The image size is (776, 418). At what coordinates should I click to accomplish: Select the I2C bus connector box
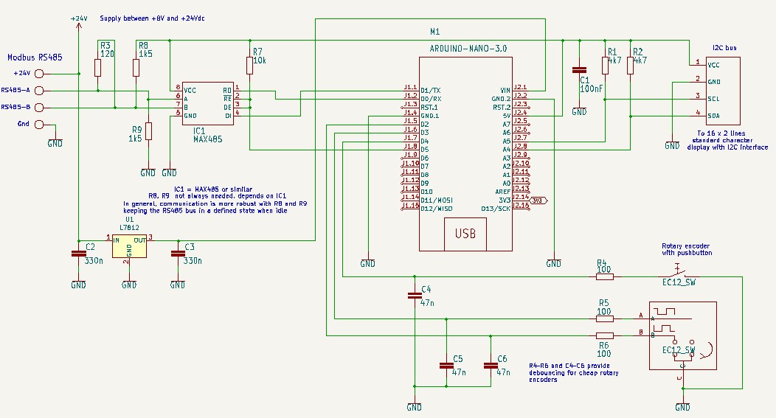tap(721, 91)
